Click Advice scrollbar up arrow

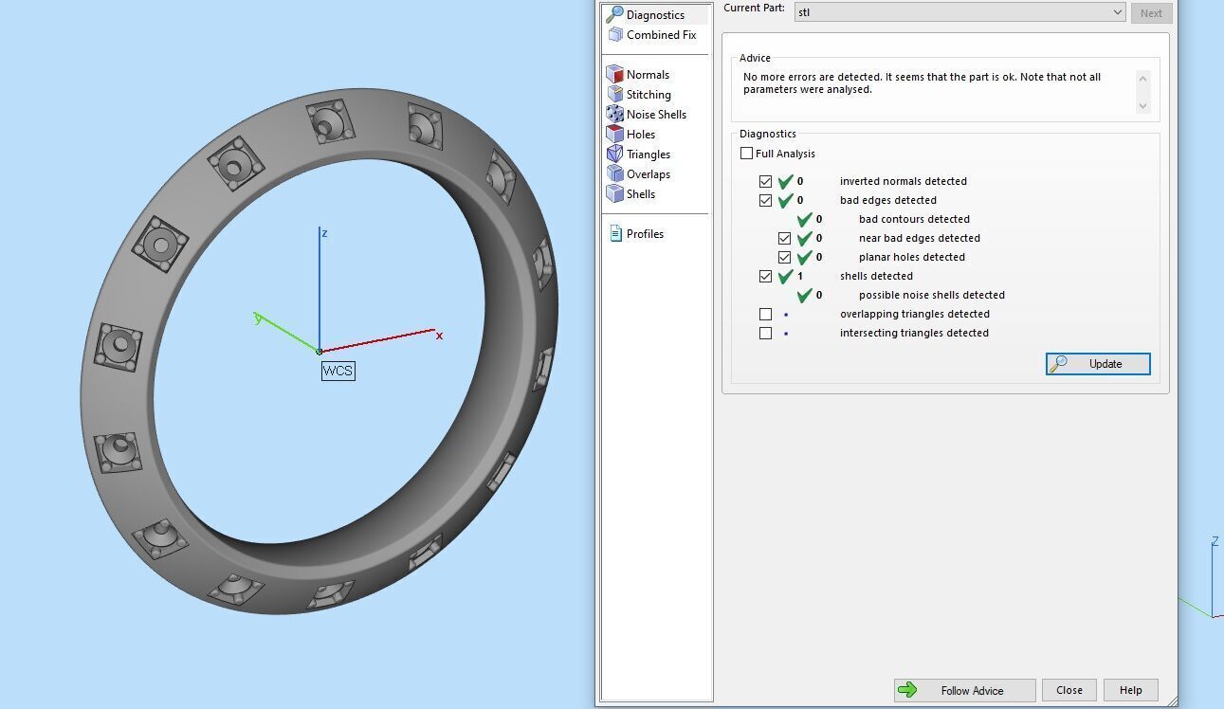coord(1142,79)
